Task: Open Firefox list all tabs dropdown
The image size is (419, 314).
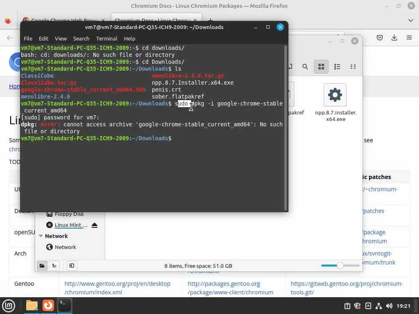Action: 410,20
